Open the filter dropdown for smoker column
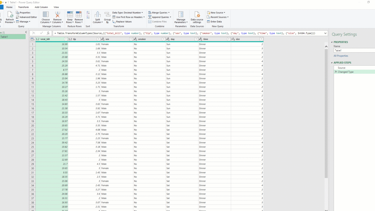 (x=163, y=39)
